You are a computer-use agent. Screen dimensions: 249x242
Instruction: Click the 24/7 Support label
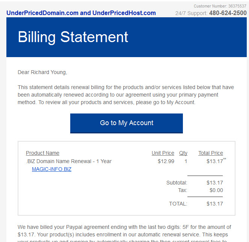click(191, 13)
